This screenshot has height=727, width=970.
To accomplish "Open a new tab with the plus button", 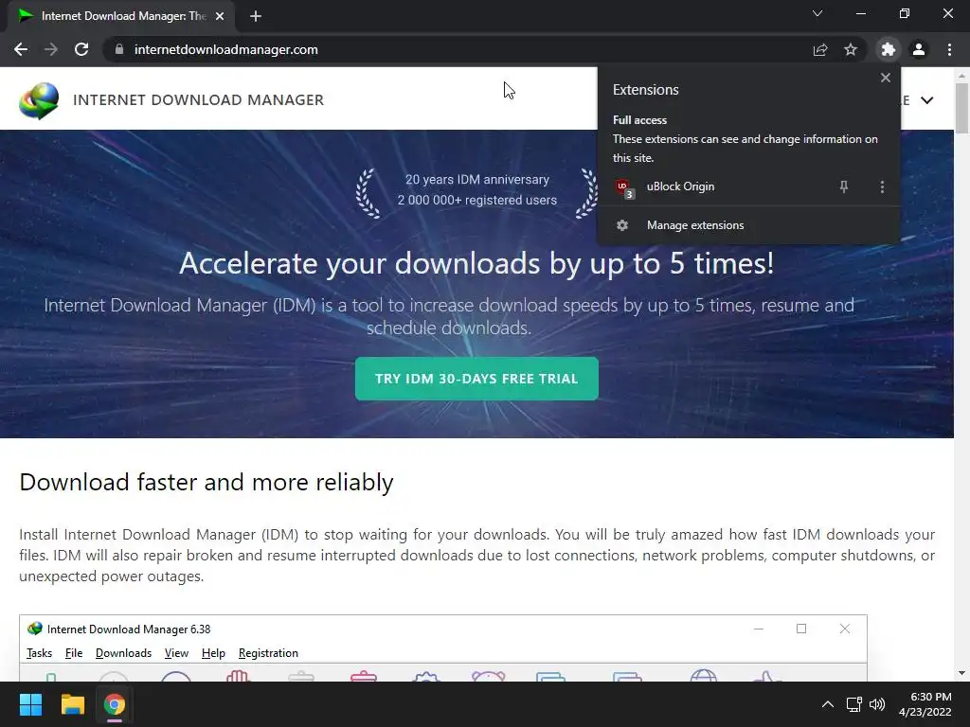I will coord(256,16).
